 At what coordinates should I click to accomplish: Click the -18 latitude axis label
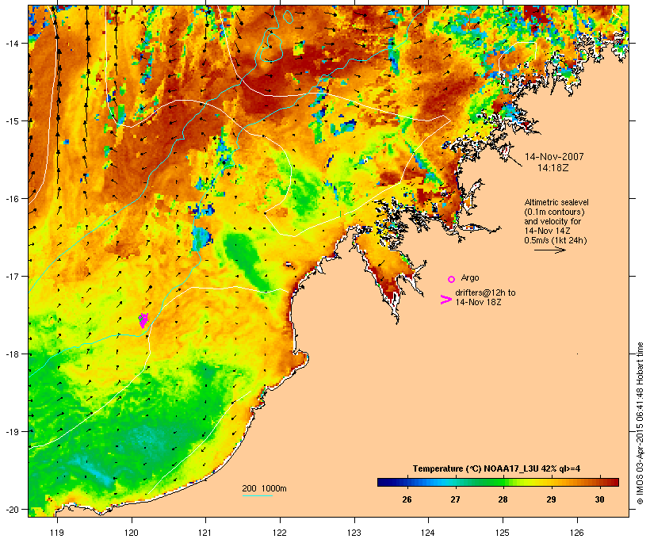coord(12,354)
